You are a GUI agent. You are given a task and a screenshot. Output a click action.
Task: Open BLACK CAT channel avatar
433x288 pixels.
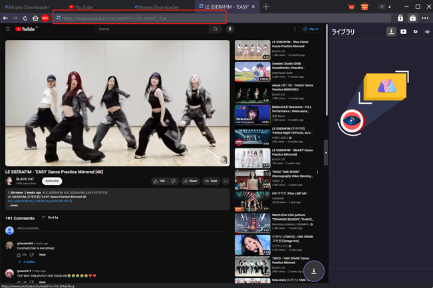point(9,181)
